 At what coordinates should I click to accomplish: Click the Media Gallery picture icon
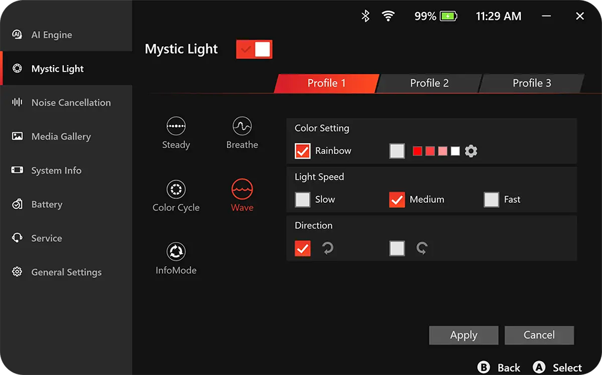pyautogui.click(x=17, y=136)
